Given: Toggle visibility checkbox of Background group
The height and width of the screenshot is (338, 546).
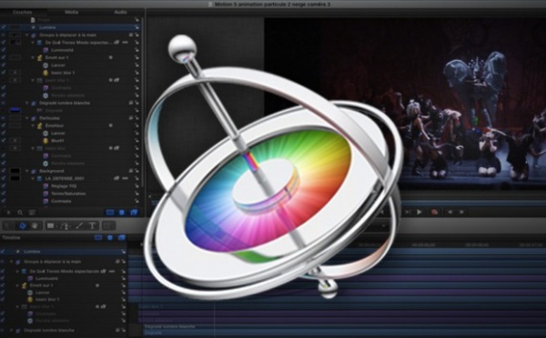Looking at the screenshot, I should tap(4, 171).
